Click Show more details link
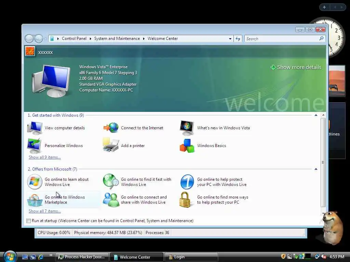The width and height of the screenshot is (350, 262). (296, 67)
